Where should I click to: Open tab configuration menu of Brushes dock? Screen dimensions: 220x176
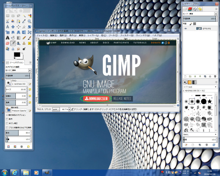216,82
